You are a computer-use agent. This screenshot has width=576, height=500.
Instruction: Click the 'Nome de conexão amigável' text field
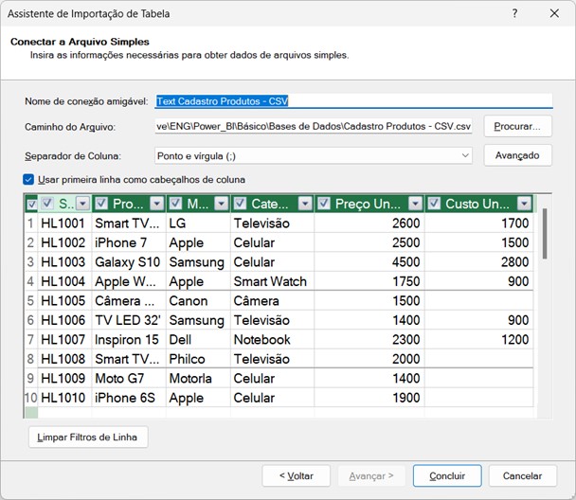[353, 101]
